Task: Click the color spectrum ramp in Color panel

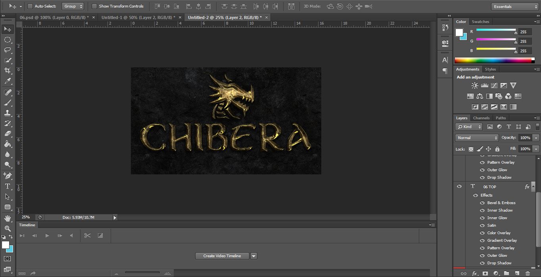Action: (x=493, y=60)
